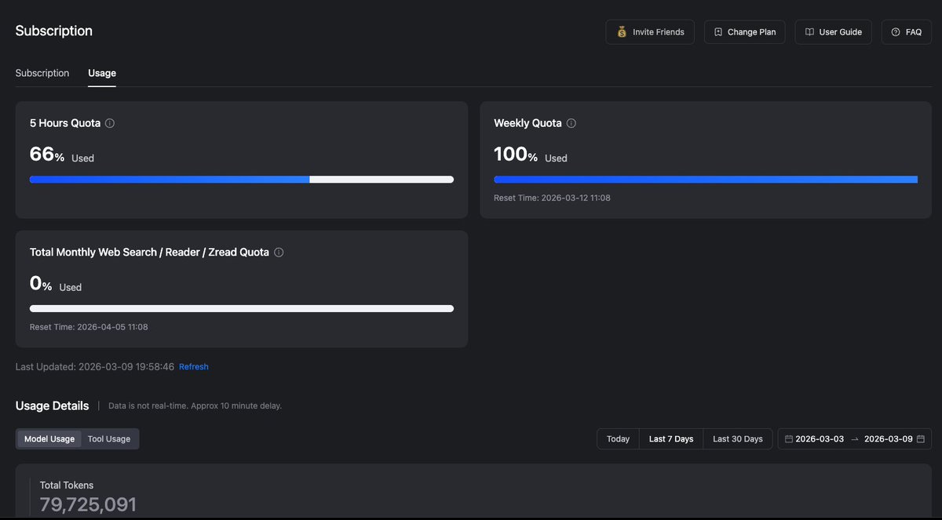Click the Usage Details heading
942x520 pixels.
pyautogui.click(x=52, y=405)
